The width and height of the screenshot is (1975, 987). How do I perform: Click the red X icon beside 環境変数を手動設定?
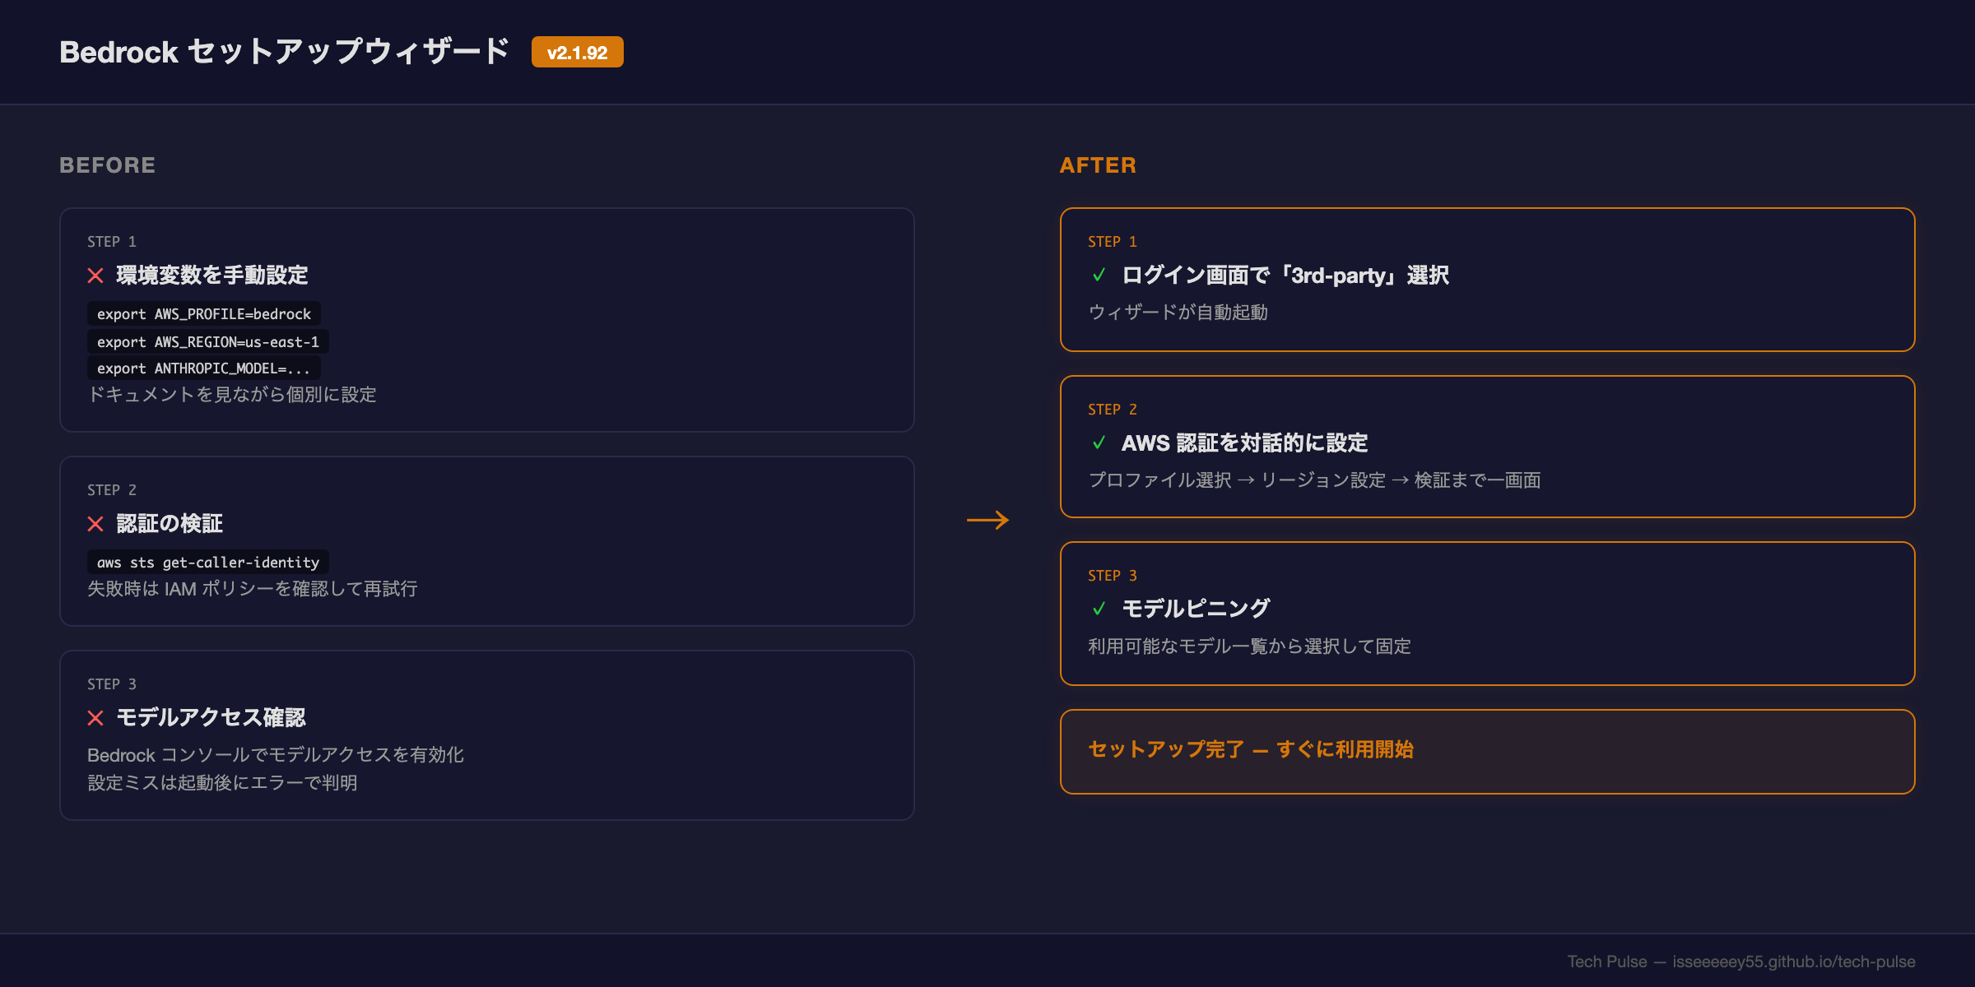tap(94, 276)
